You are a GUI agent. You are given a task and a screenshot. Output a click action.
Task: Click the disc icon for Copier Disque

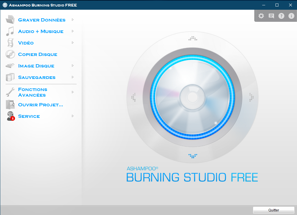(10, 54)
